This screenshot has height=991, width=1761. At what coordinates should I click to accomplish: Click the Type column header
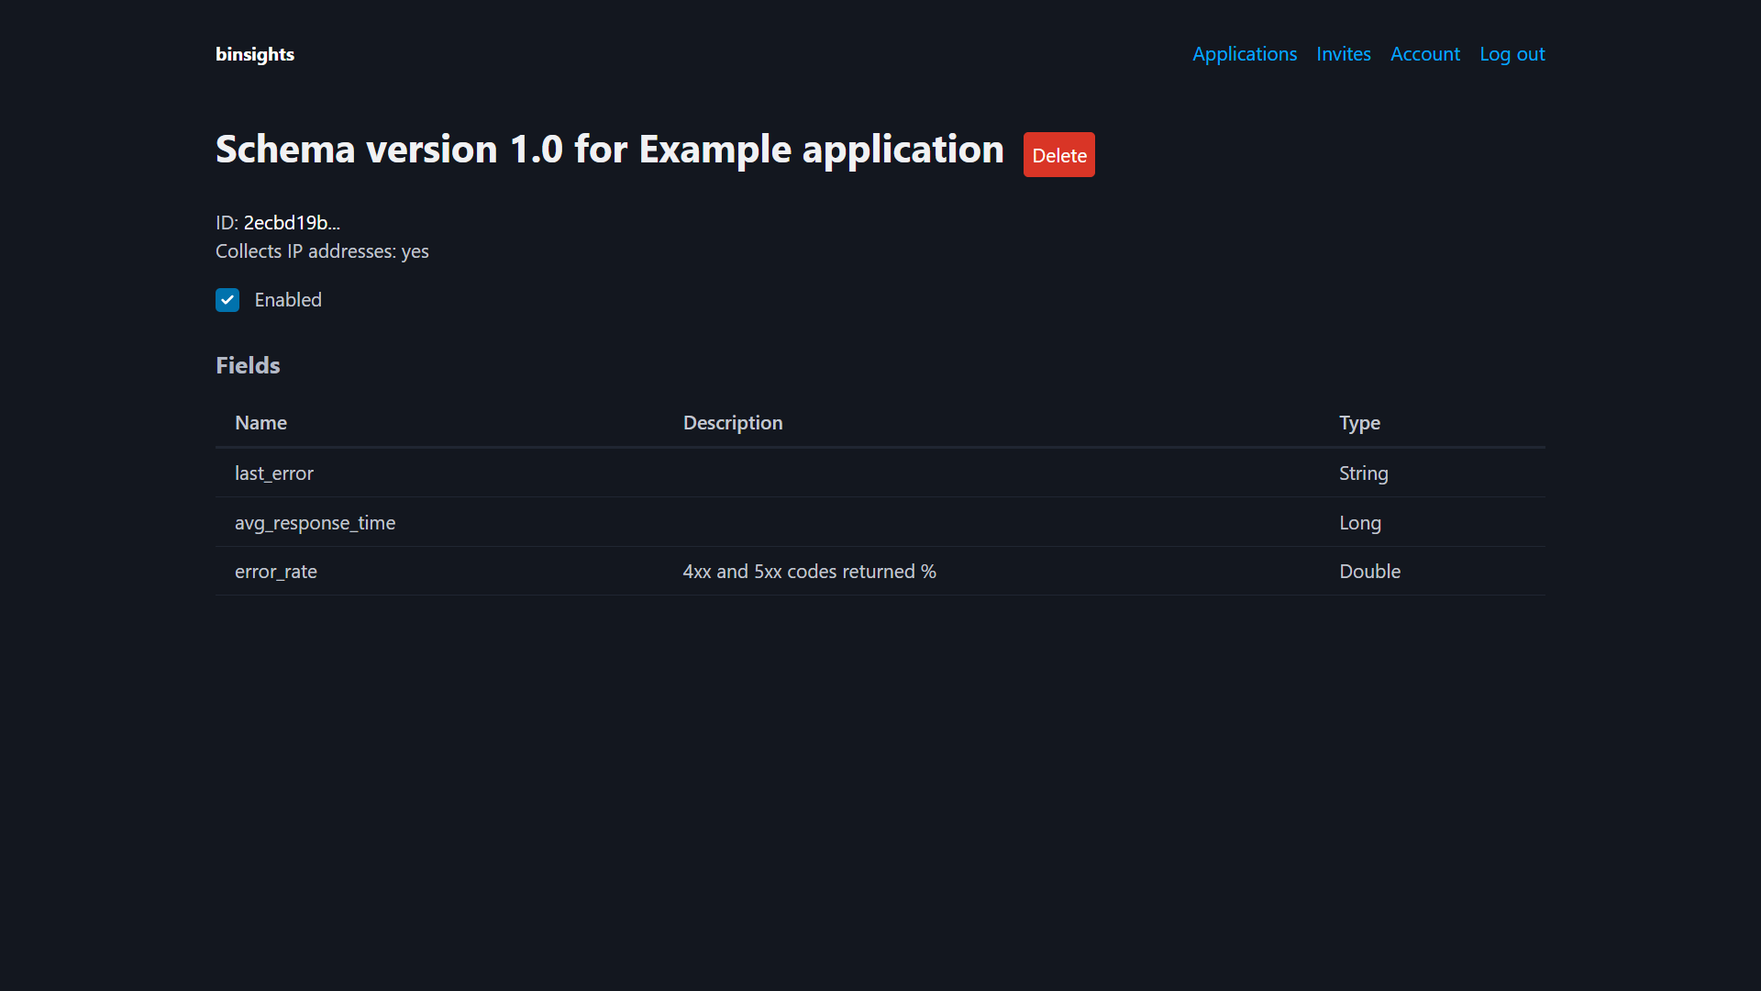pyautogui.click(x=1359, y=422)
